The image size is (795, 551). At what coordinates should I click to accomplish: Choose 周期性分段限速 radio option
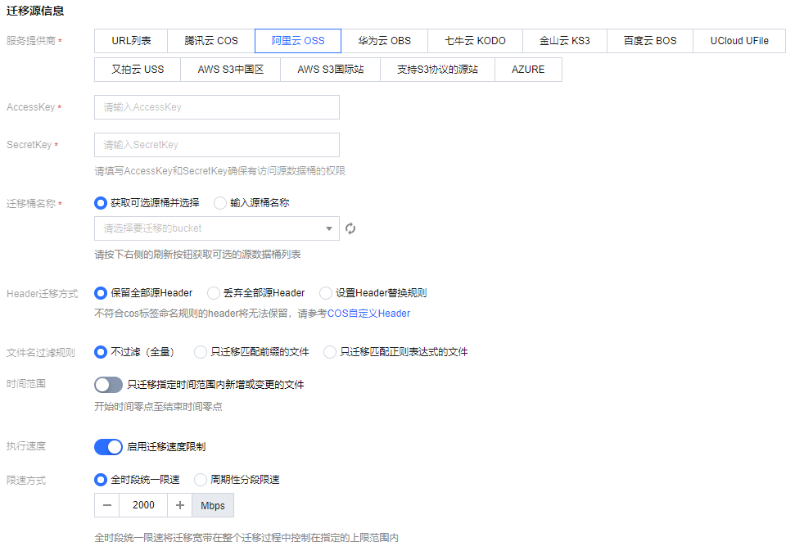click(201, 480)
